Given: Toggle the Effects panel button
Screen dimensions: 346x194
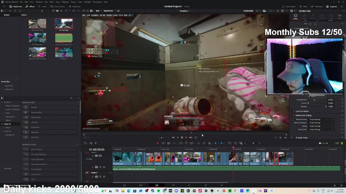Looking at the screenshot, I should (30, 6).
